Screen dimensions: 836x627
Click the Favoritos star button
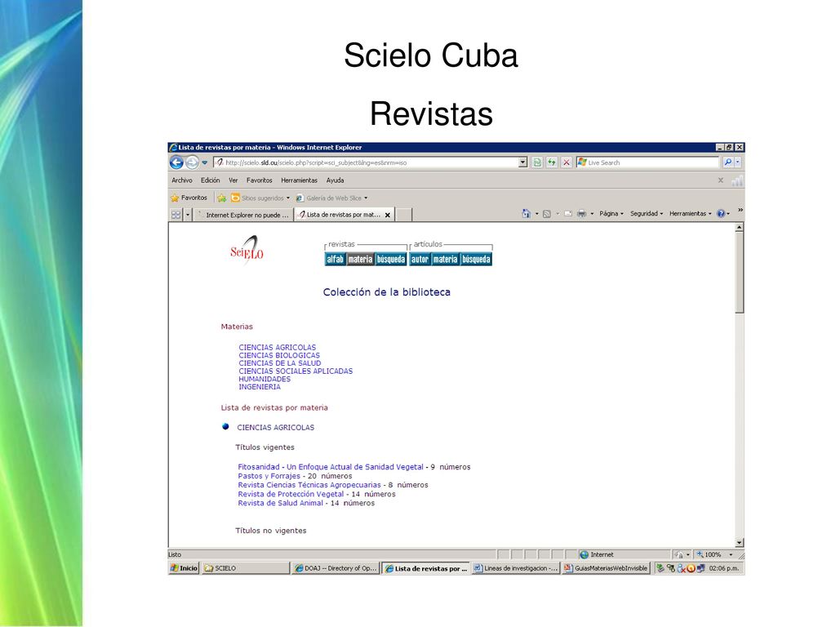pos(189,198)
